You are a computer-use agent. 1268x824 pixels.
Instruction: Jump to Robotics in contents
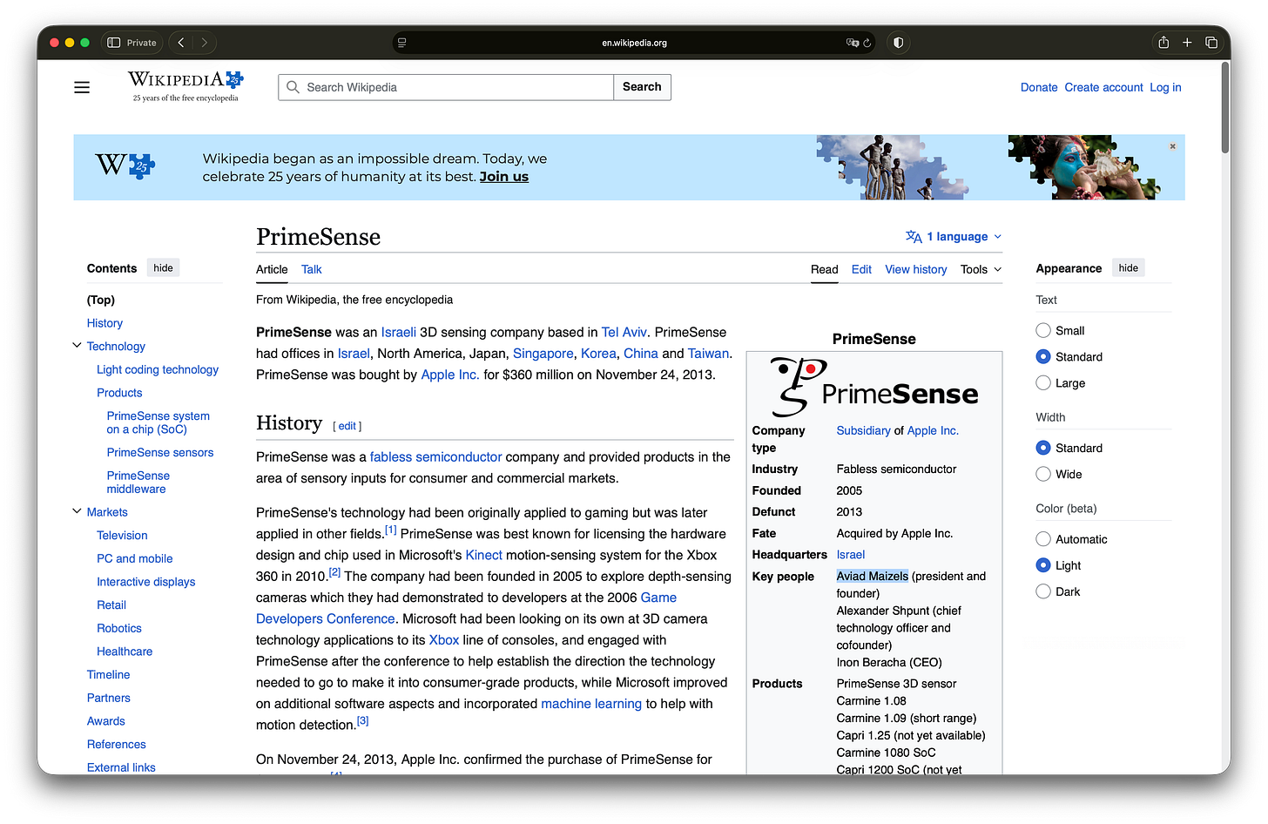tap(119, 629)
